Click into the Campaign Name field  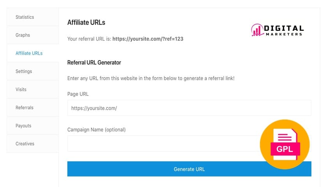pyautogui.click(x=163, y=144)
